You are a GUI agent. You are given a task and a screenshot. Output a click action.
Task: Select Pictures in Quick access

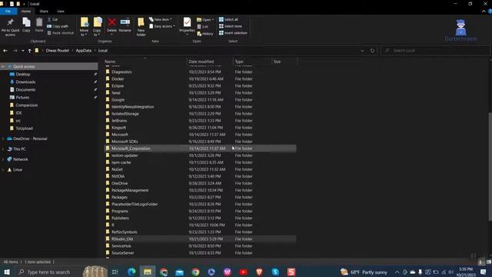(22, 98)
